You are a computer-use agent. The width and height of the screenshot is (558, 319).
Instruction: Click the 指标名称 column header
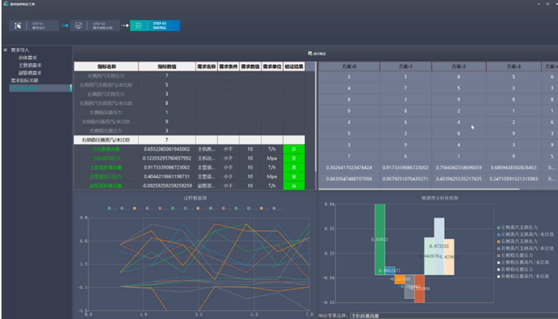tap(105, 67)
